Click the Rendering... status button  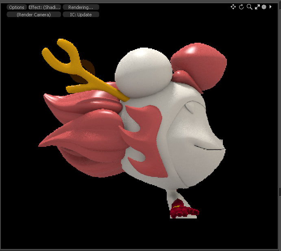point(81,7)
